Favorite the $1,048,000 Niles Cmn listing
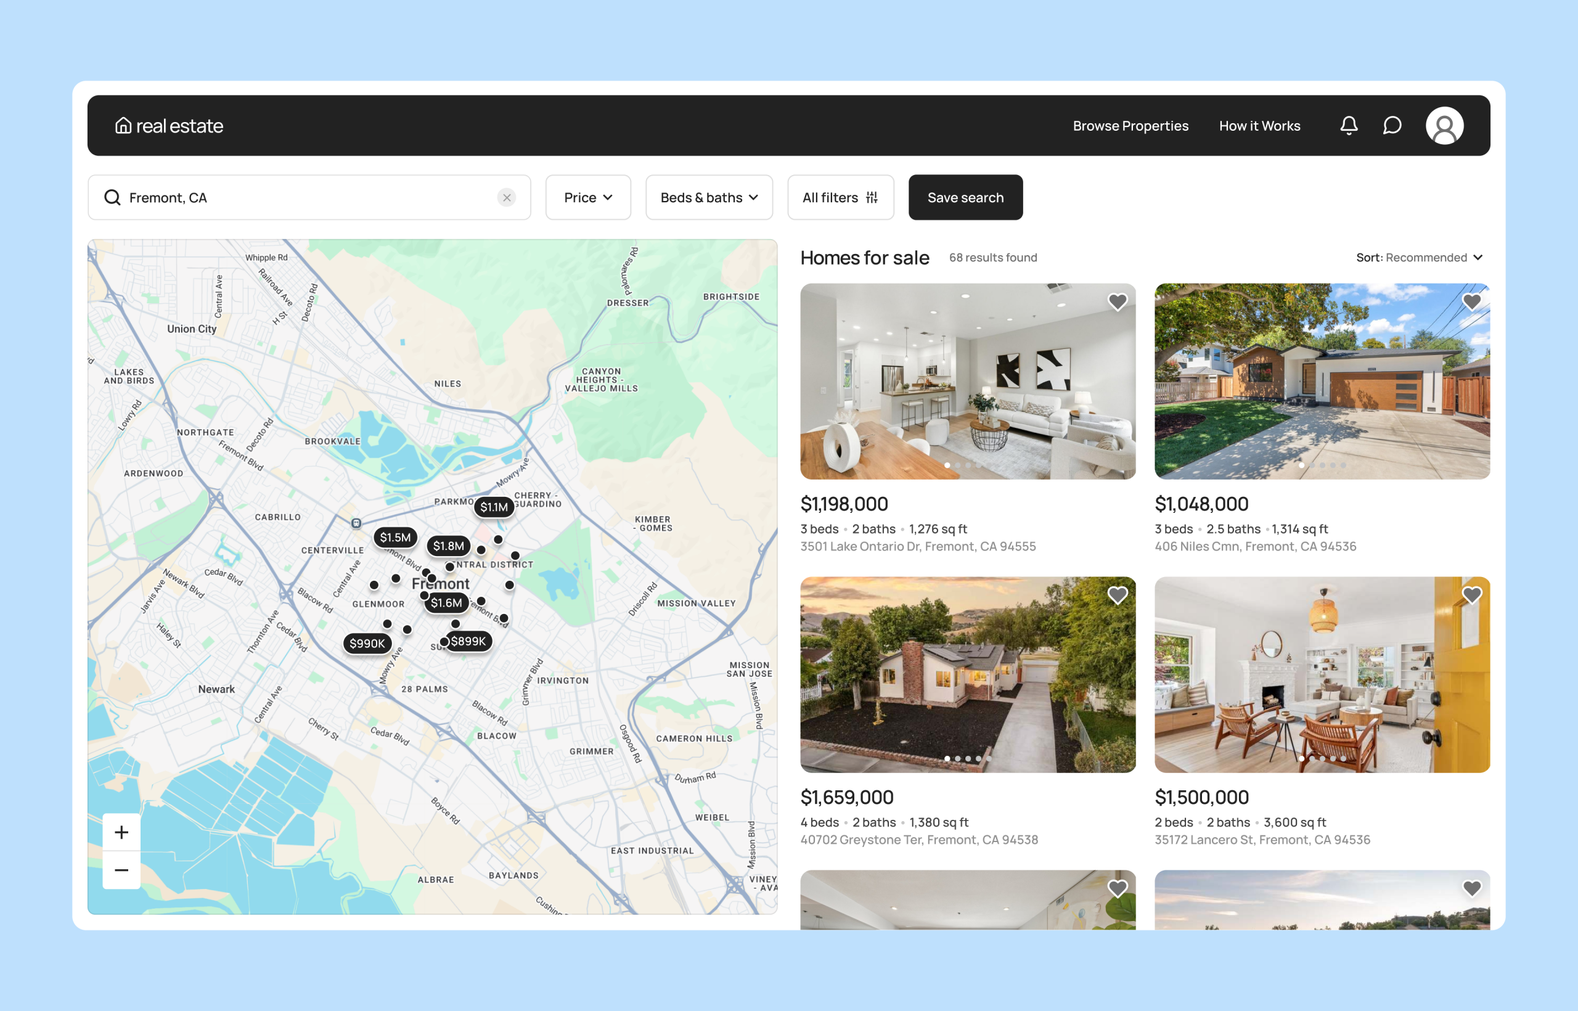This screenshot has width=1578, height=1011. tap(1471, 302)
